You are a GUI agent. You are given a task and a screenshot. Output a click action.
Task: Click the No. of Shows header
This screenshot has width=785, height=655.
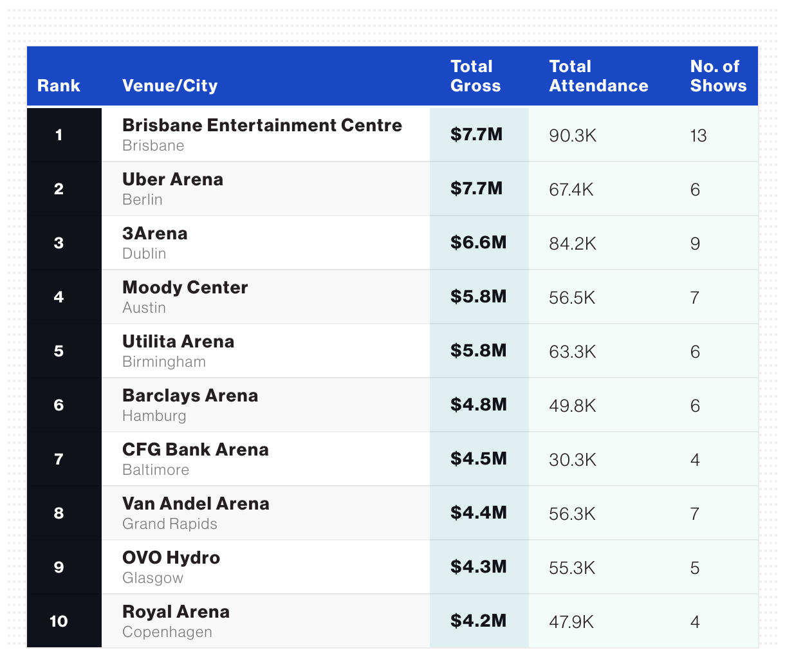(718, 76)
